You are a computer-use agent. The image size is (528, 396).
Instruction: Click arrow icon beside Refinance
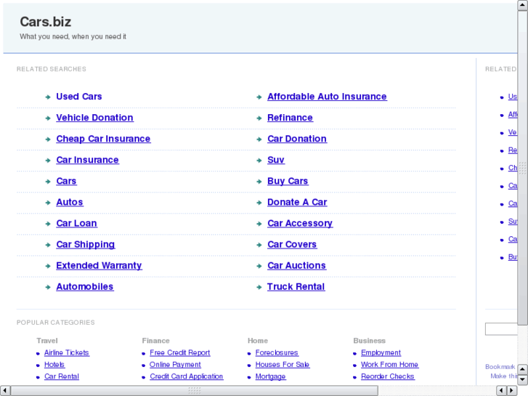[259, 118]
